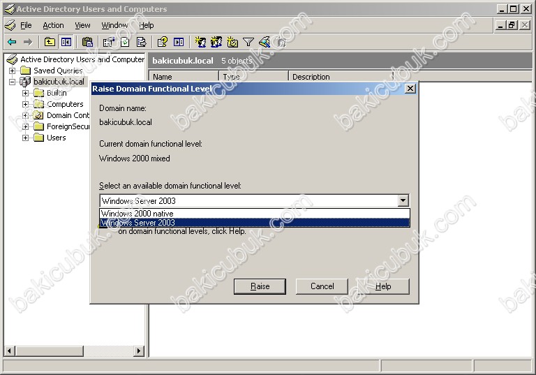Toggle the Show/Hide Console Tree icon
Image resolution: width=536 pixels, height=375 pixels.
pyautogui.click(x=66, y=42)
